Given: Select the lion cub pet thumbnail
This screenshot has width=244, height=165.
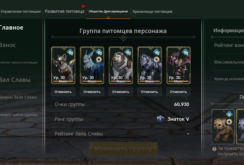Looking at the screenshot, I should click(x=223, y=126).
